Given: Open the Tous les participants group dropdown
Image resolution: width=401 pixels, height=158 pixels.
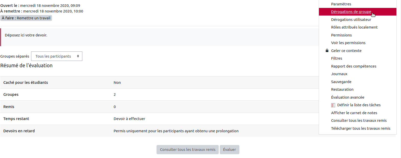Looking at the screenshot, I should tap(57, 56).
